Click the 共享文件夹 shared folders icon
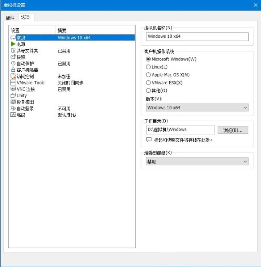Image resolution: width=261 pixels, height=267 pixels. coord(13,50)
